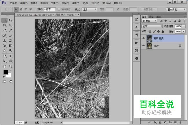Open the 3D panel cube icon
188x125 pixels.
tap(137, 58)
